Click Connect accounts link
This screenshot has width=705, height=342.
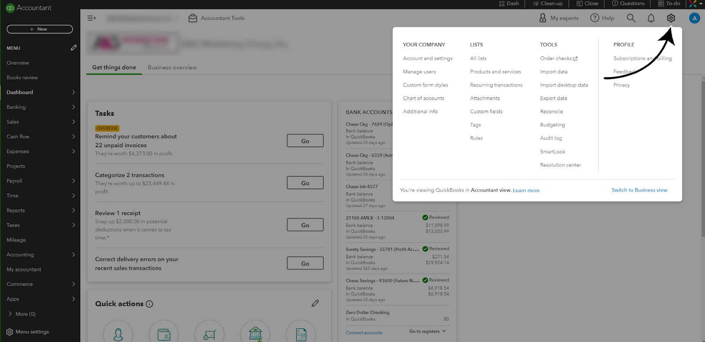364,333
